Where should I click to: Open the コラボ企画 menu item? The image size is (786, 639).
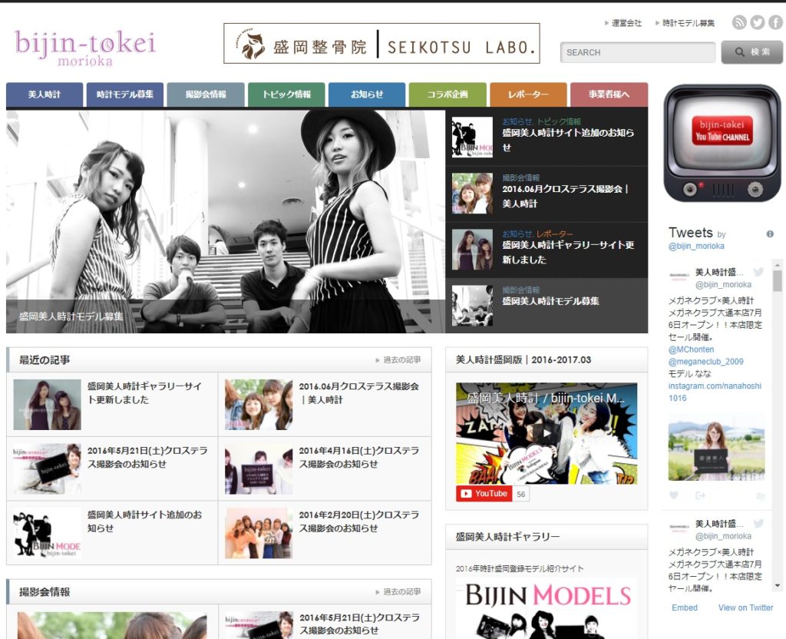click(448, 95)
